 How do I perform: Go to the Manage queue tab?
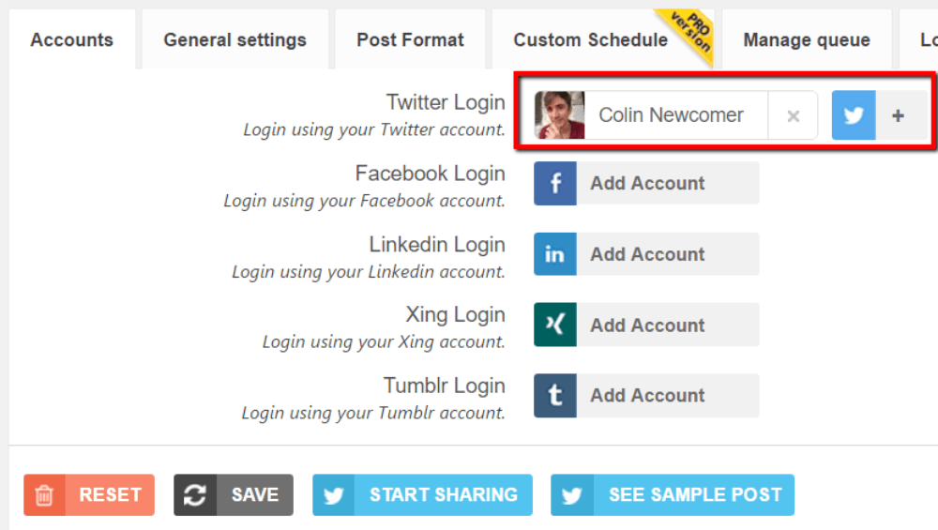[807, 39]
